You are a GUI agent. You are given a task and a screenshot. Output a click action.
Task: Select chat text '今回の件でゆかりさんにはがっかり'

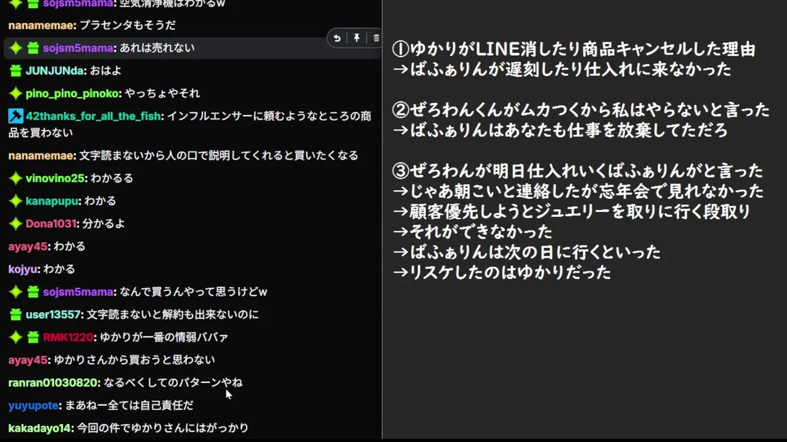163,428
